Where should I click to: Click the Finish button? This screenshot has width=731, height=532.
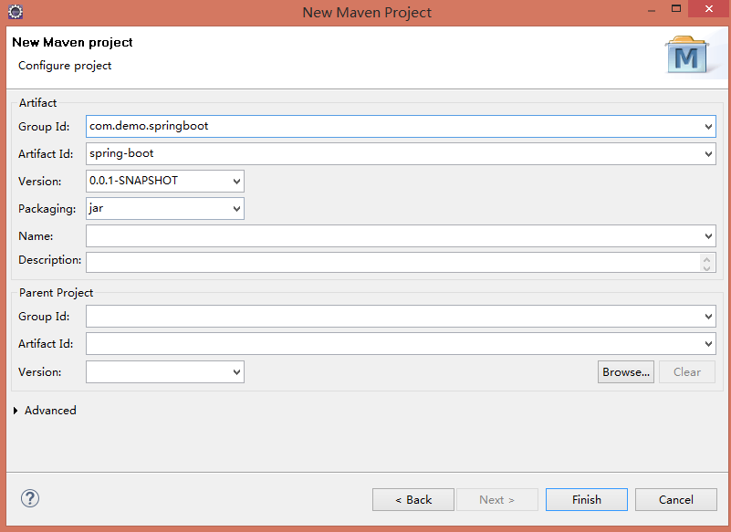tap(587, 500)
